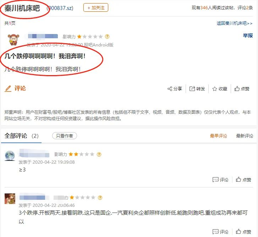258x237 pixels.
Task: Reply to the 3个跌停 comment
Action: tap(220, 232)
